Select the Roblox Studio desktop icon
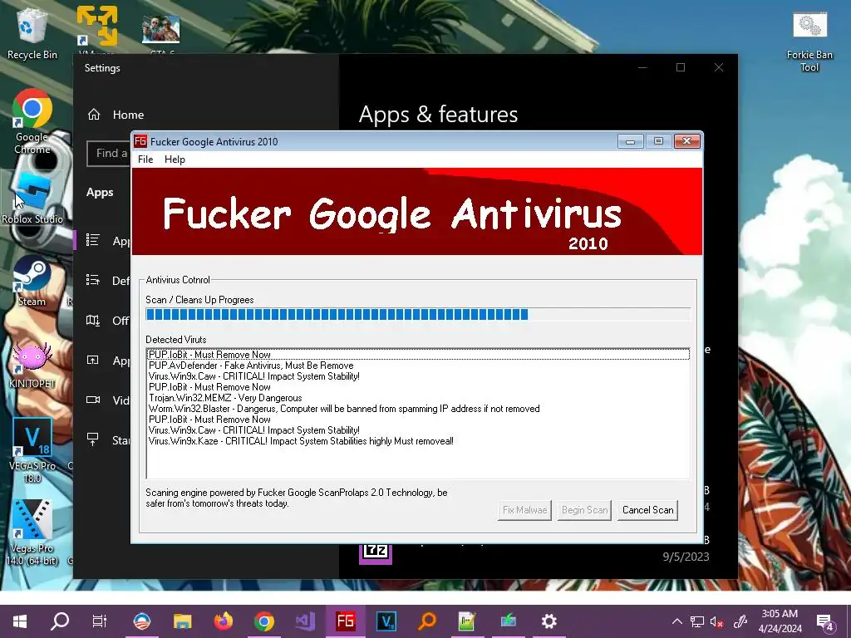The image size is (851, 638). tap(32, 198)
